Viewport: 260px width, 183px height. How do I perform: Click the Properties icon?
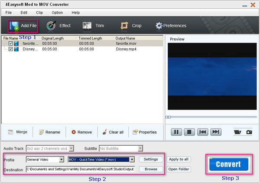(x=135, y=132)
